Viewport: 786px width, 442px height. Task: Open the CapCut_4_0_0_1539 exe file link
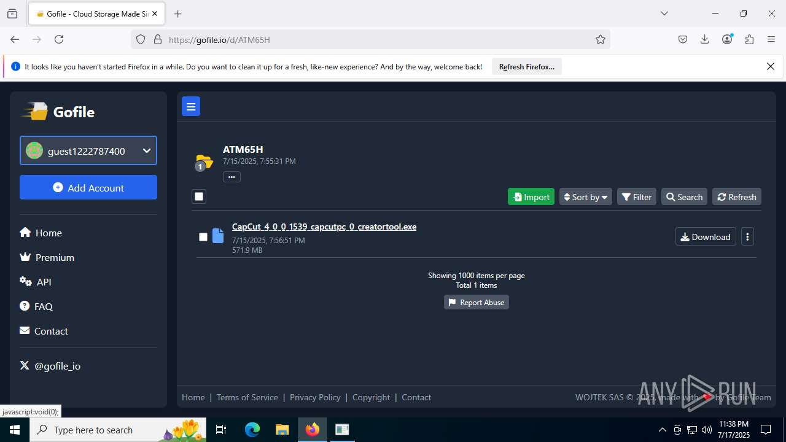tap(324, 227)
